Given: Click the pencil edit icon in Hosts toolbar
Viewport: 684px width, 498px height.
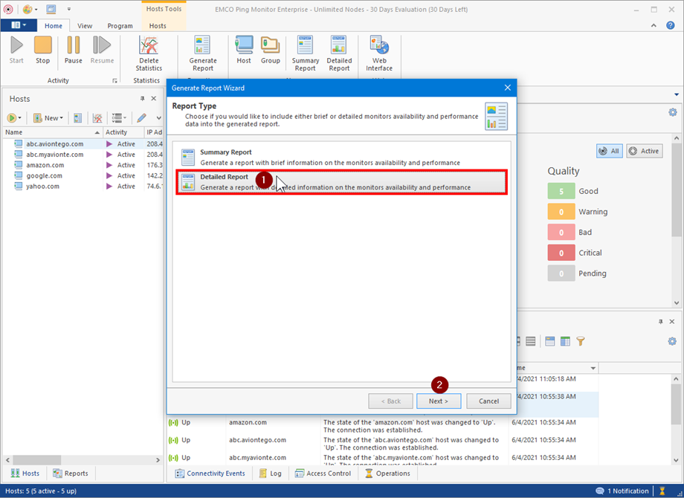Looking at the screenshot, I should click(141, 117).
